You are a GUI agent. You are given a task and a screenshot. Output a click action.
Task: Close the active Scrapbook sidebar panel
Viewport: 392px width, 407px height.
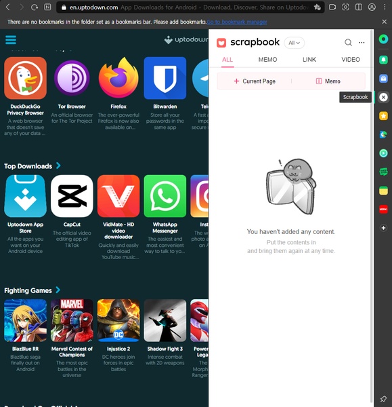pyautogui.click(x=383, y=97)
